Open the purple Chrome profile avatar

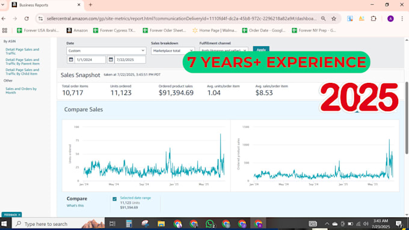coord(390,19)
